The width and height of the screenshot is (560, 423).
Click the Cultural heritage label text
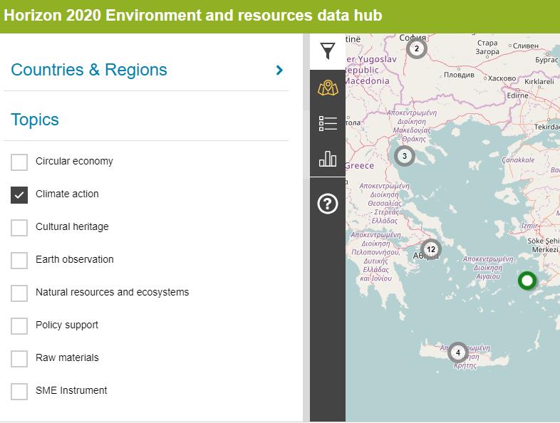click(72, 226)
